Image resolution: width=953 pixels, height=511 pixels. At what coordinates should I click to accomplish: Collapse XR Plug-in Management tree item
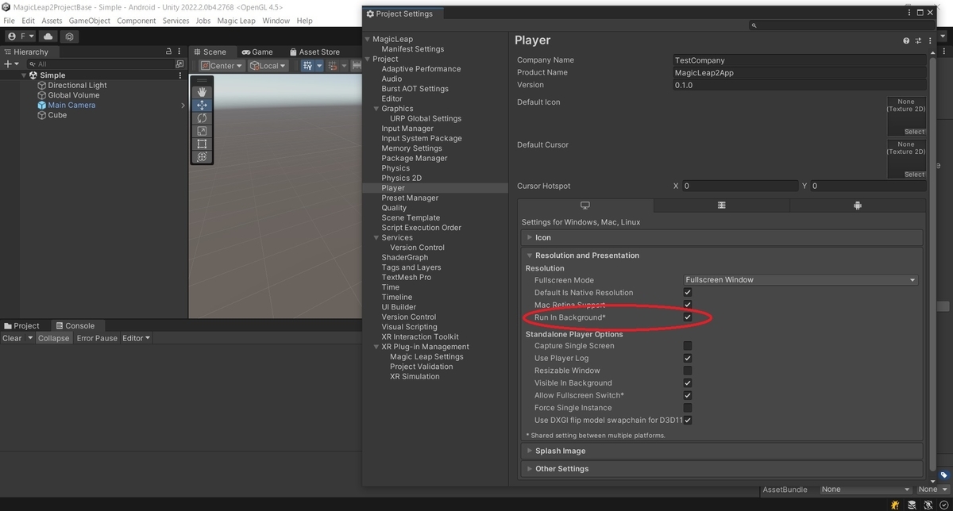tap(376, 347)
